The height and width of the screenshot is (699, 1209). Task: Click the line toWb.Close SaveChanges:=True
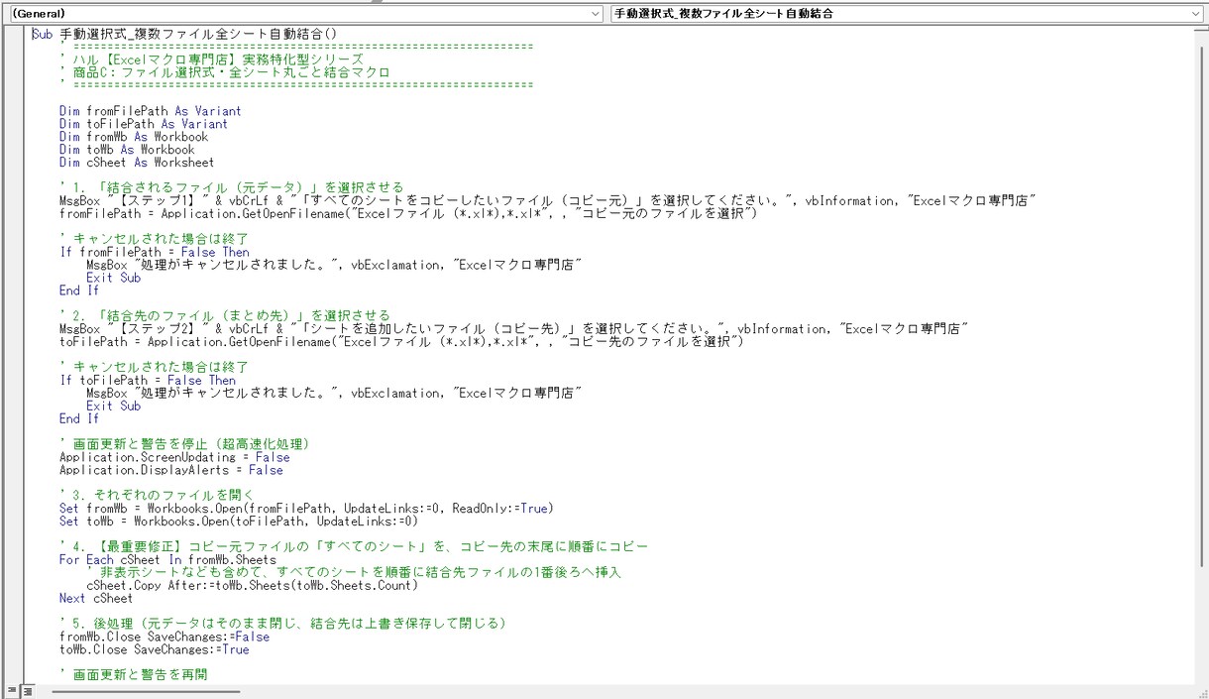coord(154,649)
